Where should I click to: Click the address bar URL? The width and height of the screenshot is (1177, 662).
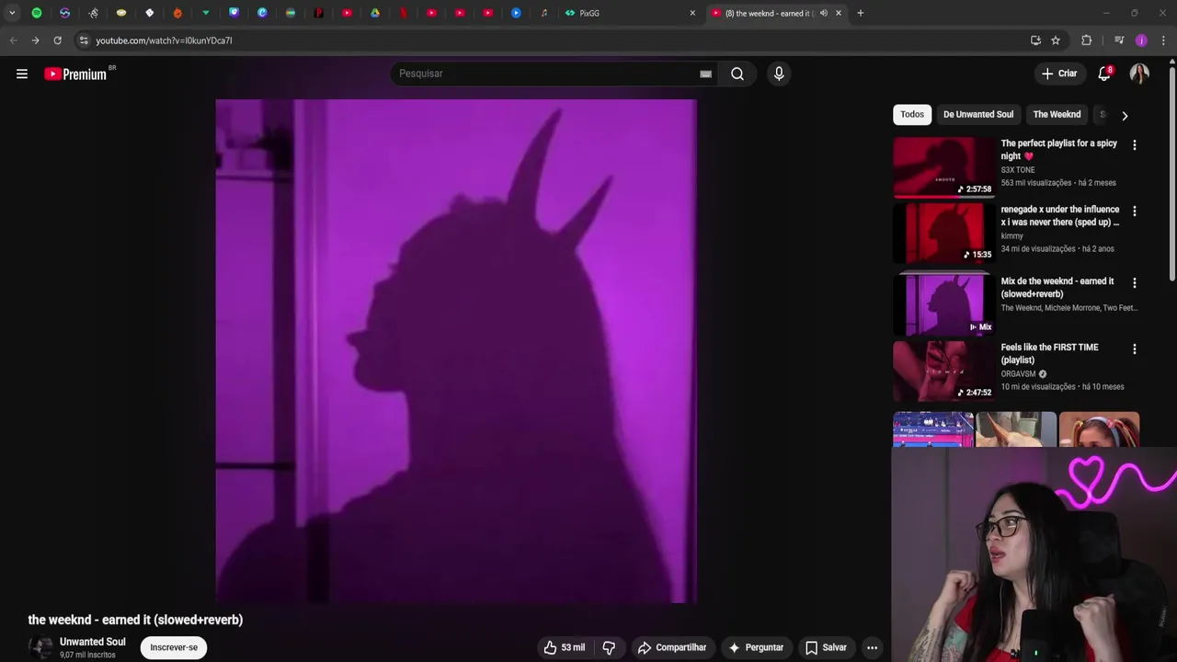click(164, 40)
